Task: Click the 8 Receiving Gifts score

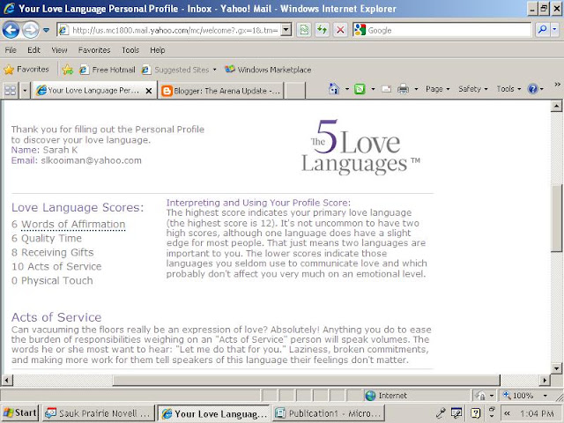Action: coord(53,253)
